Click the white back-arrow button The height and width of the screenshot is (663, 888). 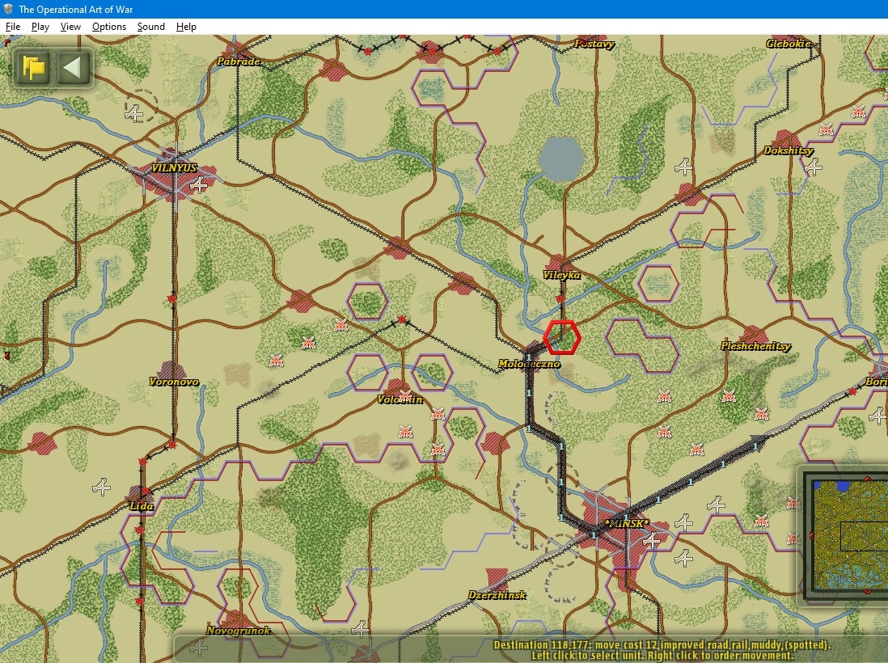[73, 68]
